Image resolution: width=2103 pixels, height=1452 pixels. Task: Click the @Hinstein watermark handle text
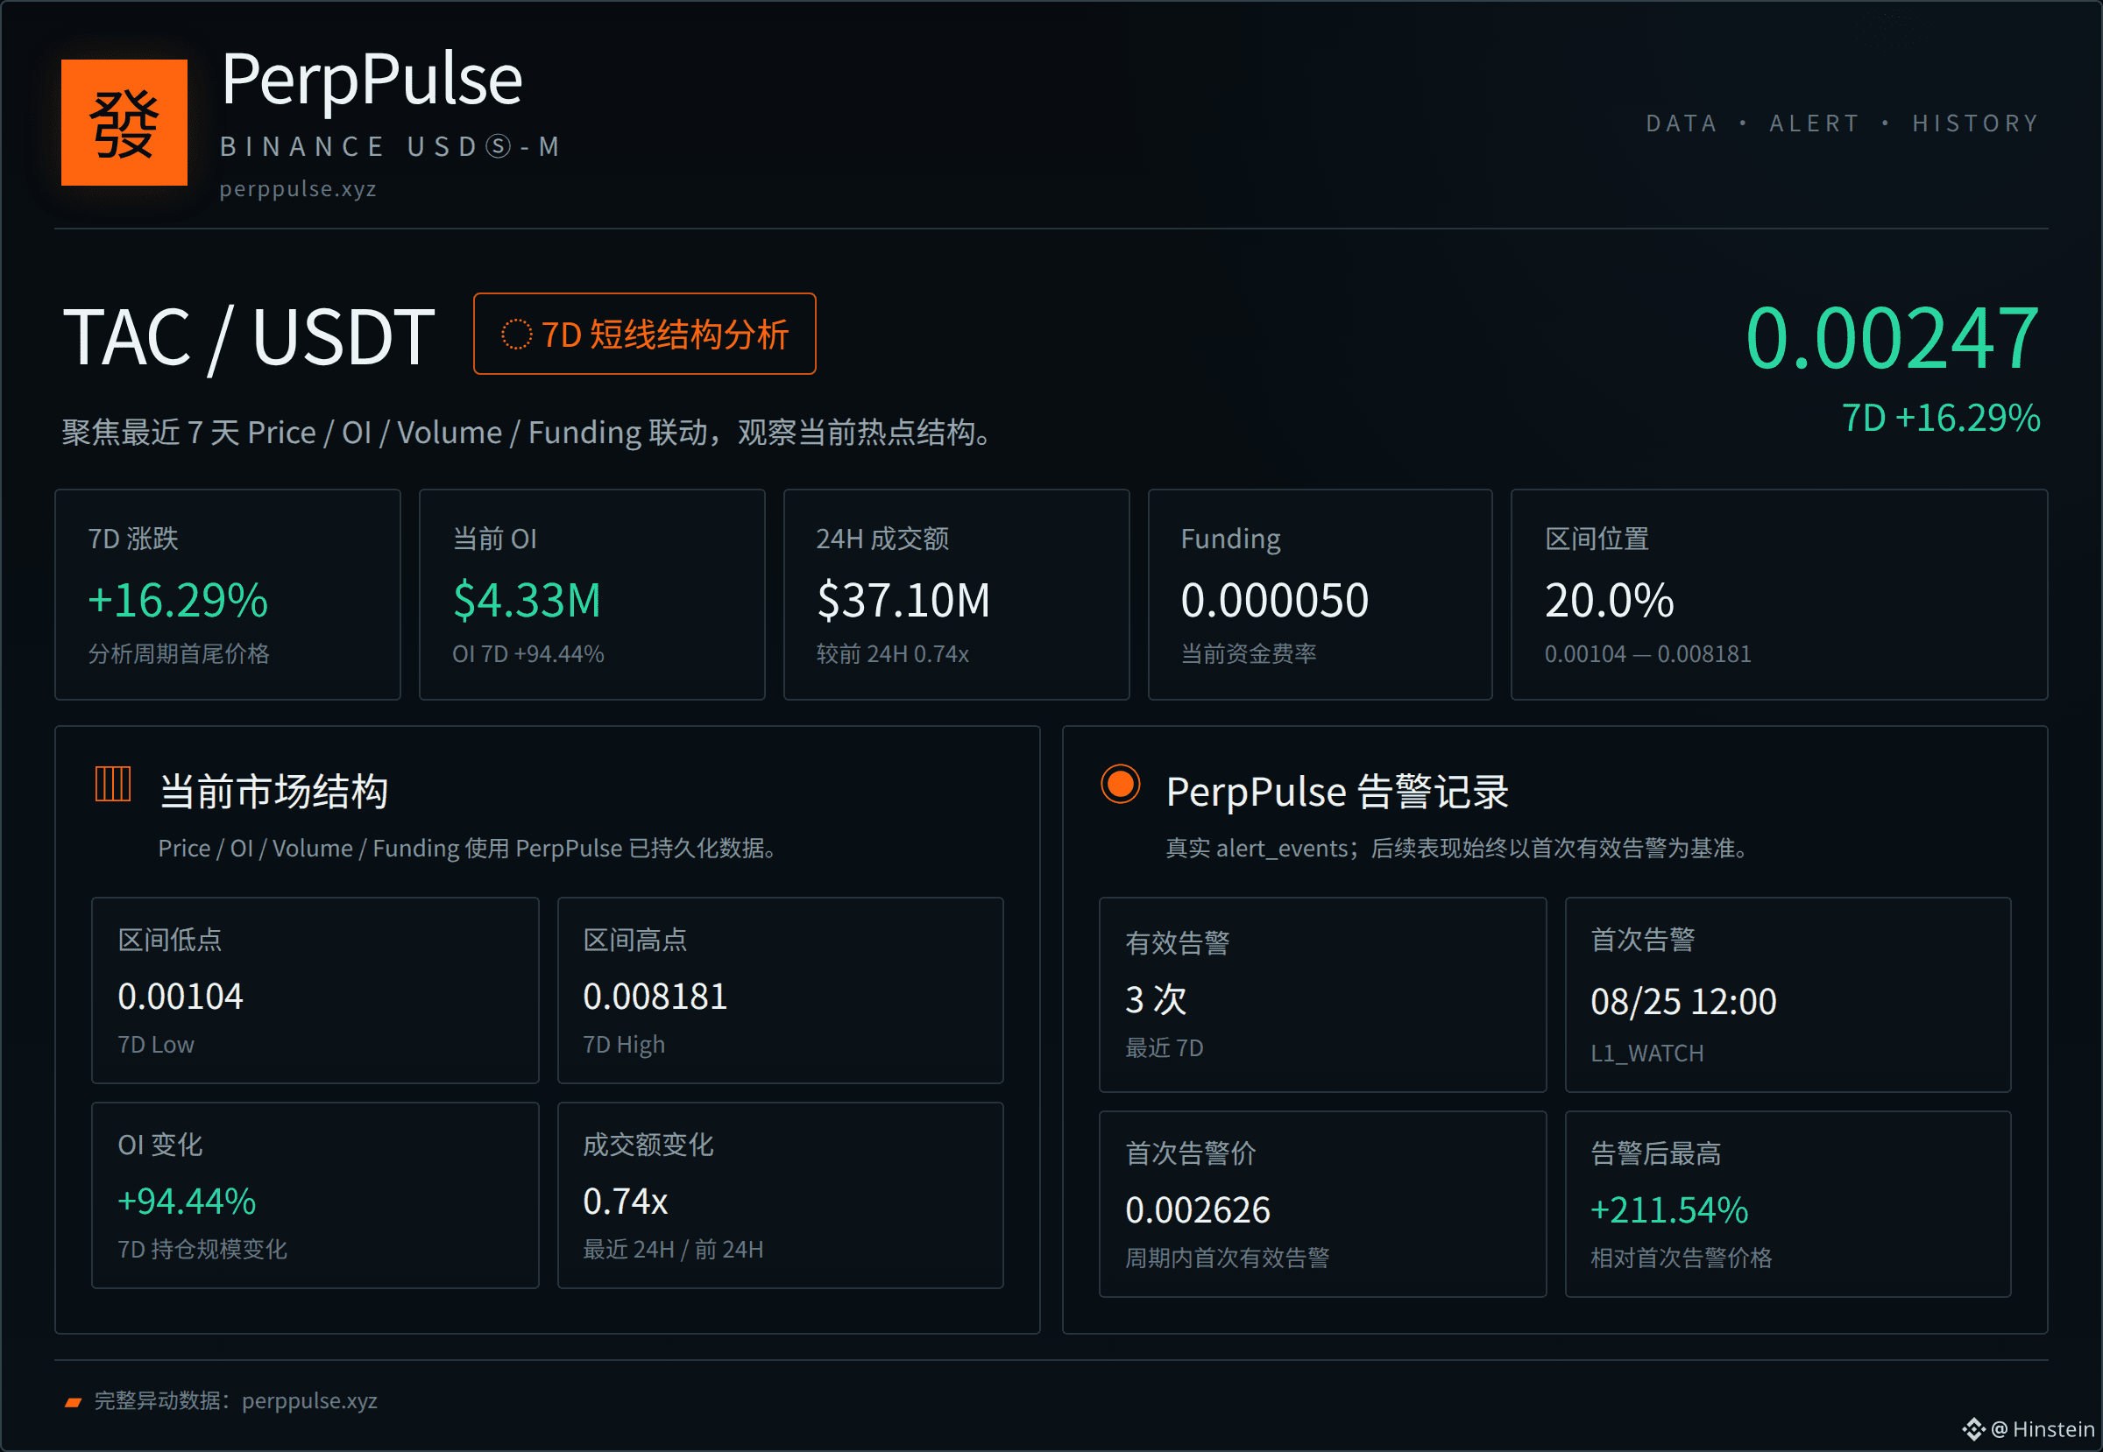(x=2043, y=1429)
